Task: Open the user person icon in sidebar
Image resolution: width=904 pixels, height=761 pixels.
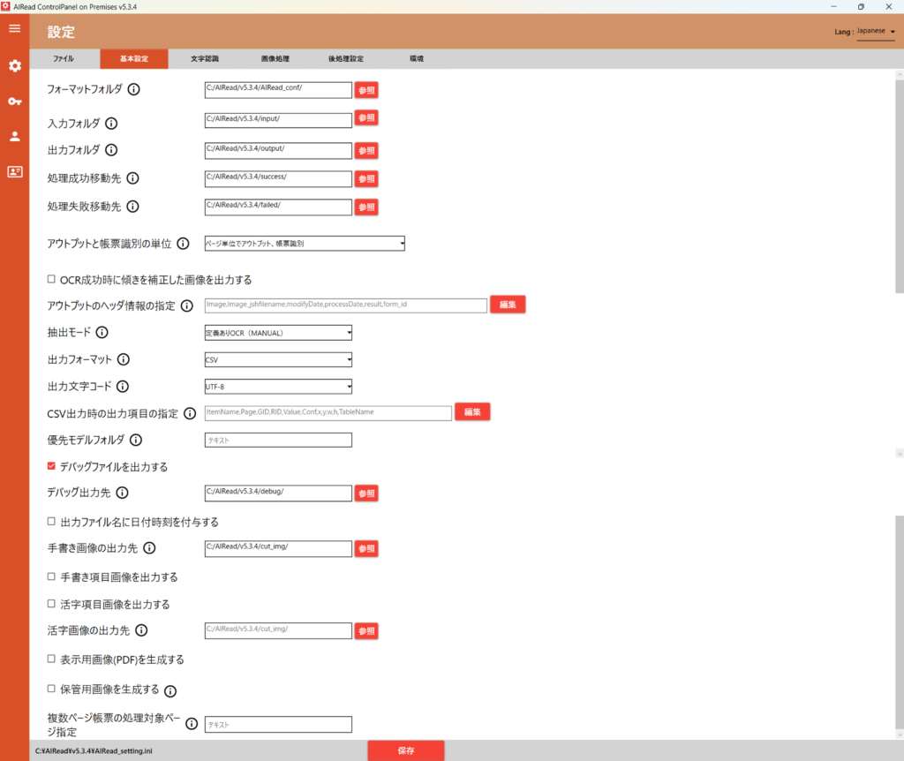Action: [14, 136]
